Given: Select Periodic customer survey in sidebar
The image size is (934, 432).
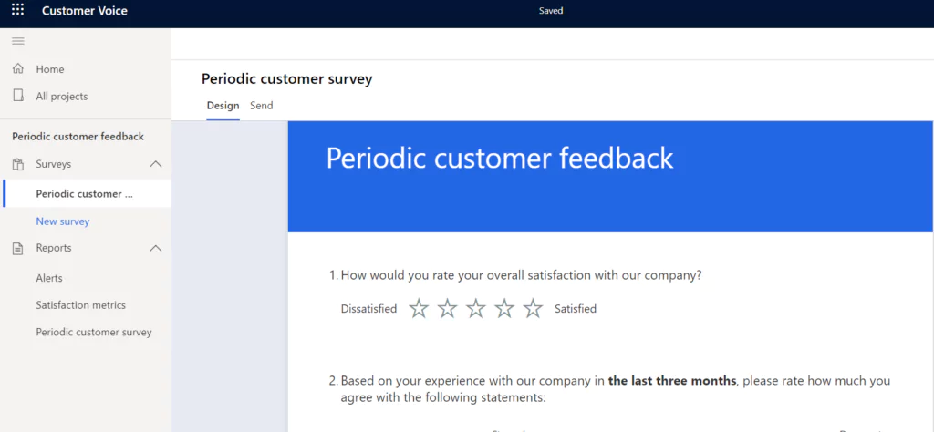Looking at the screenshot, I should pyautogui.click(x=87, y=193).
